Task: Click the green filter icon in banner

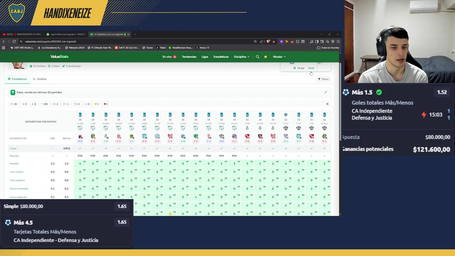Action: (x=13, y=92)
